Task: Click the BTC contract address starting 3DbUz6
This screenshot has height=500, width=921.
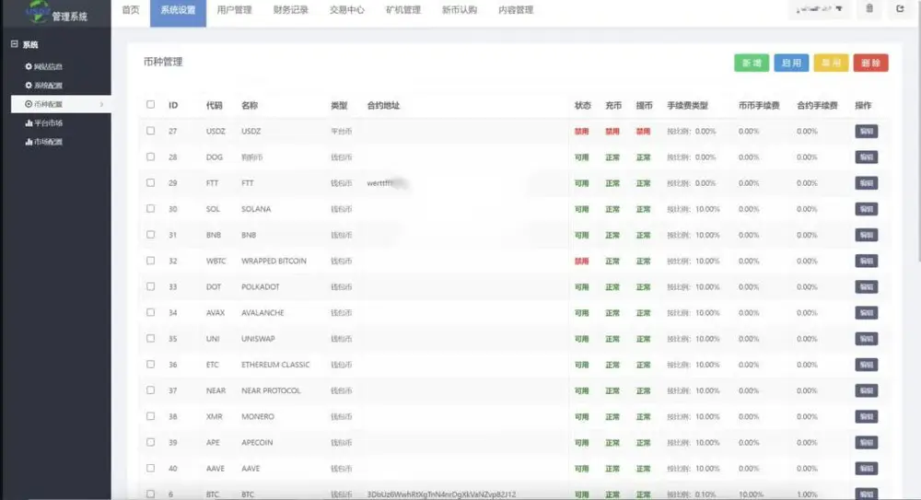Action: 441,494
